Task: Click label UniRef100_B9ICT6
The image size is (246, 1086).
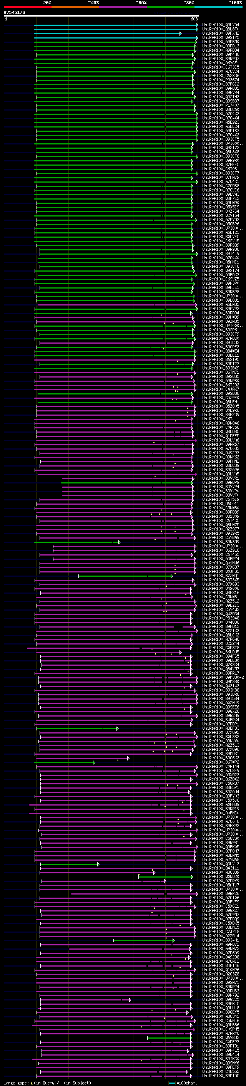Action: [221, 156]
